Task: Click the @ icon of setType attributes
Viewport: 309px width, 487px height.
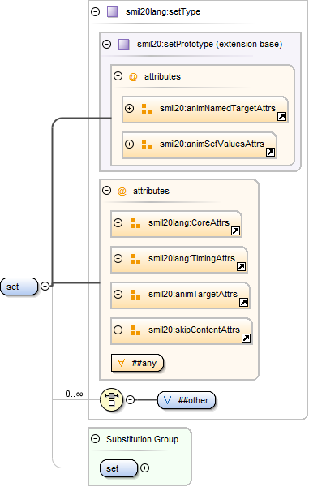Action: [122, 191]
